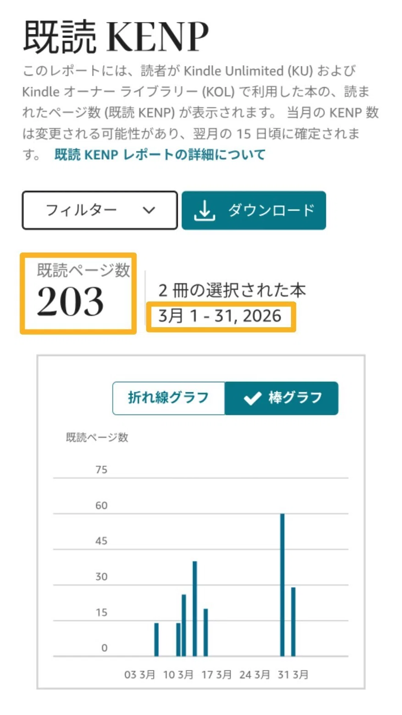
Task: Click the chevron arrow in フィルター box
Action: coord(149,210)
